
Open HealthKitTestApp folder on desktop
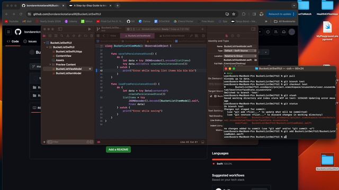[327, 8]
